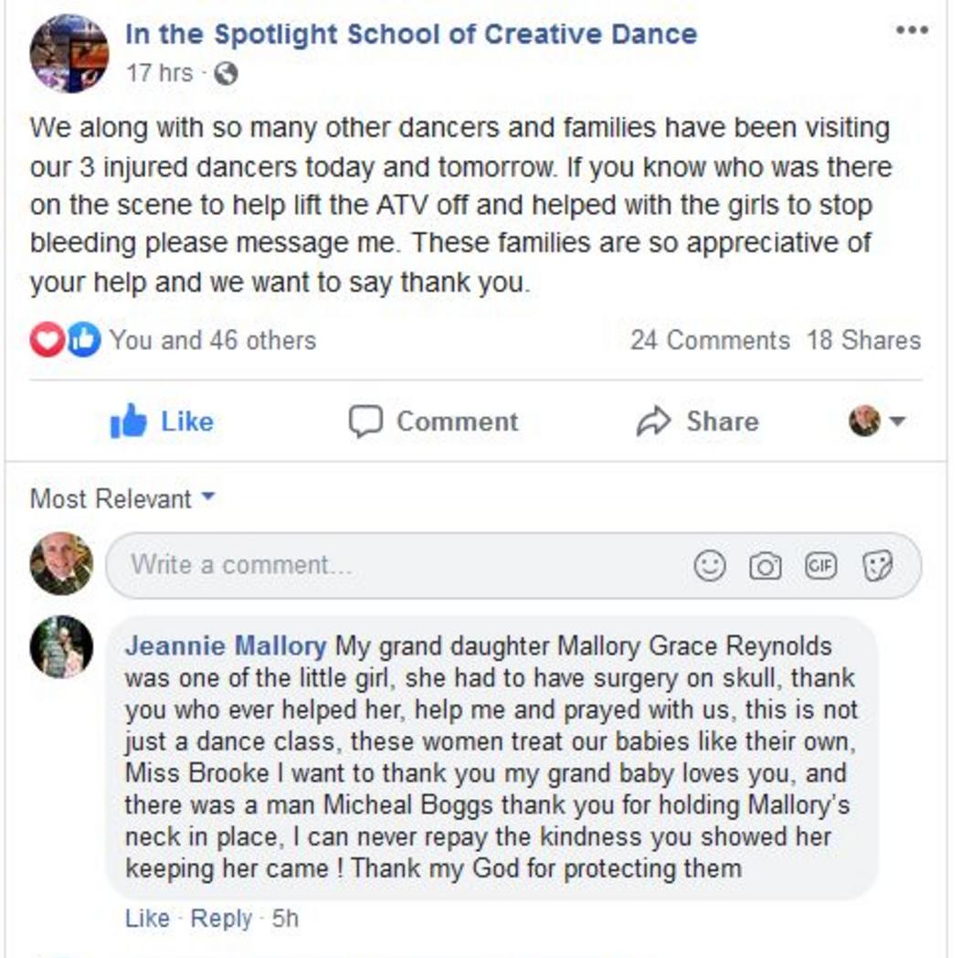The image size is (962, 958).
Task: View the 24 Comments link
Action: 710,340
